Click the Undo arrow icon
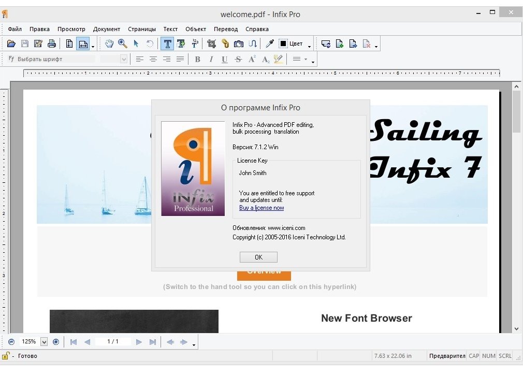This screenshot has width=523, height=375. point(150,44)
